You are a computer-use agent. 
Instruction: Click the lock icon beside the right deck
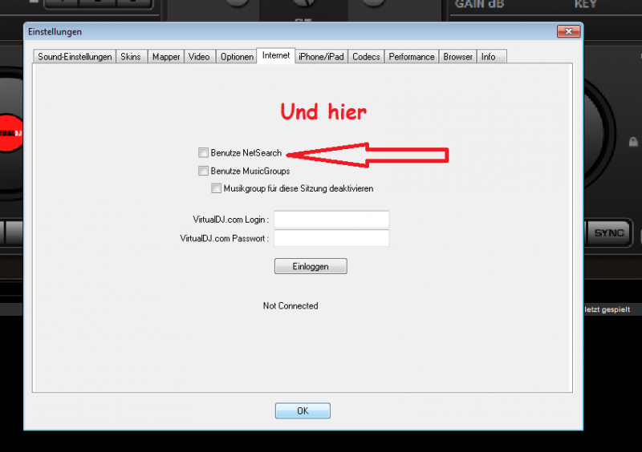coord(633,142)
